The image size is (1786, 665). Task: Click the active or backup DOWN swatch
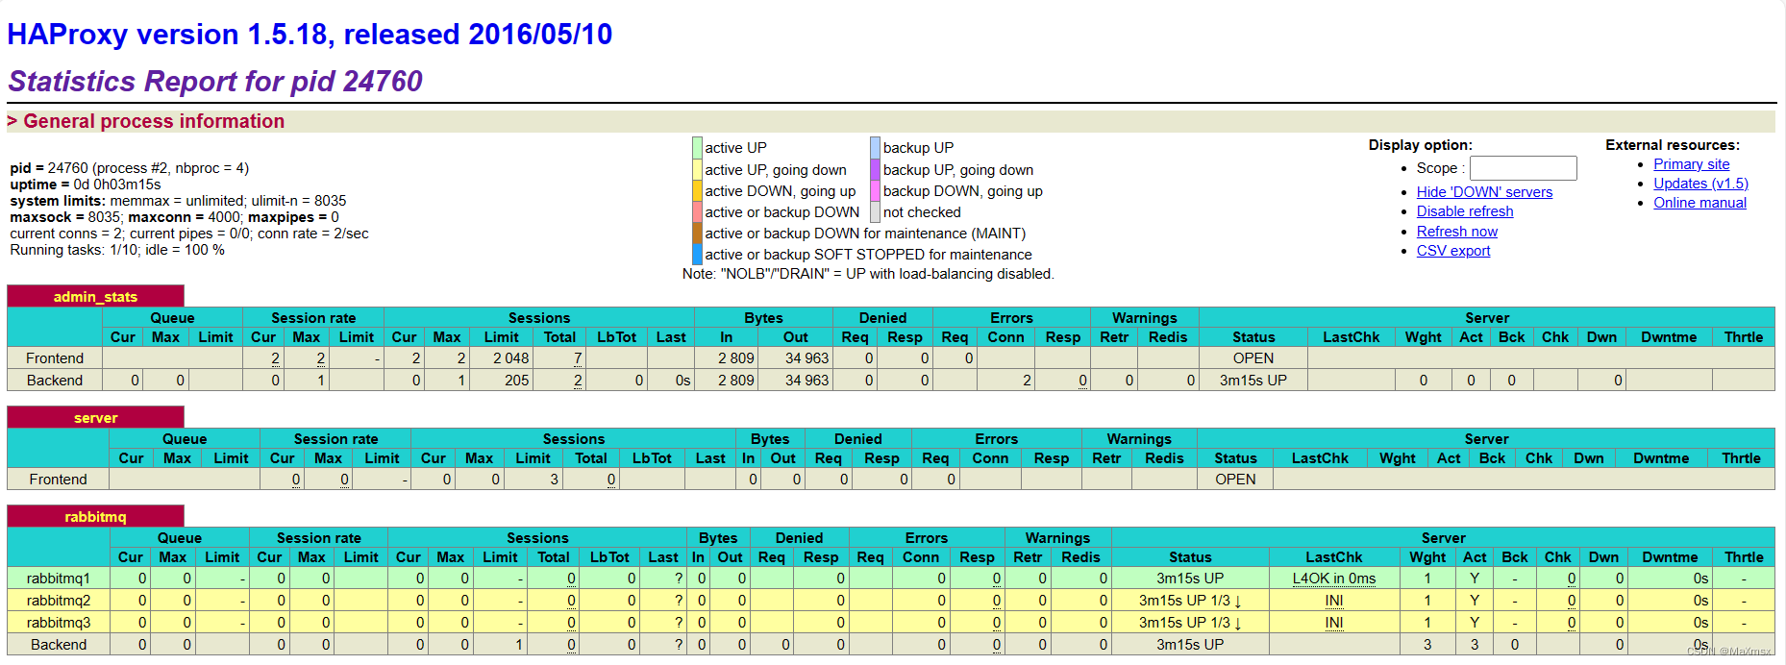click(697, 211)
